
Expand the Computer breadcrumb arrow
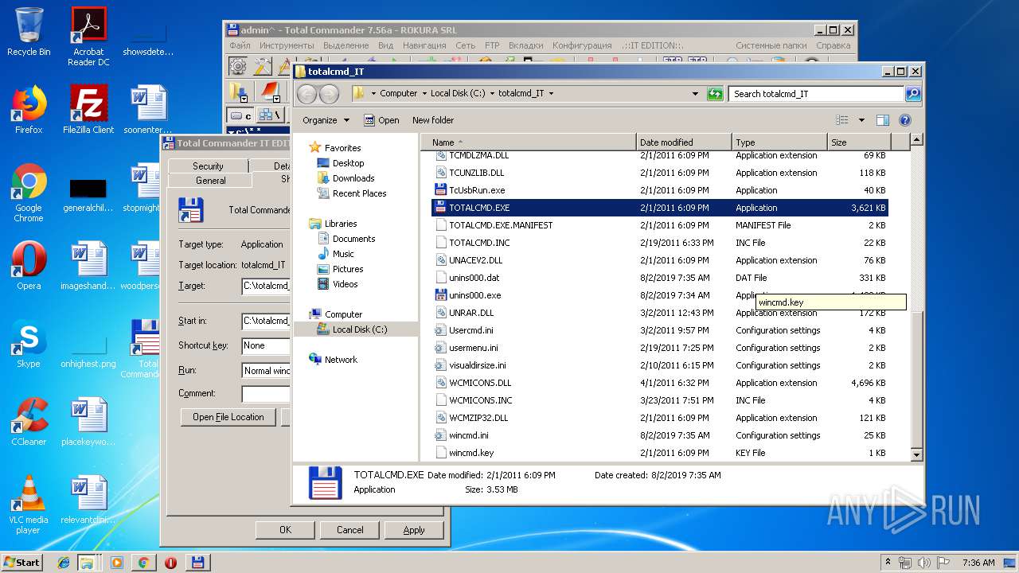pos(424,93)
